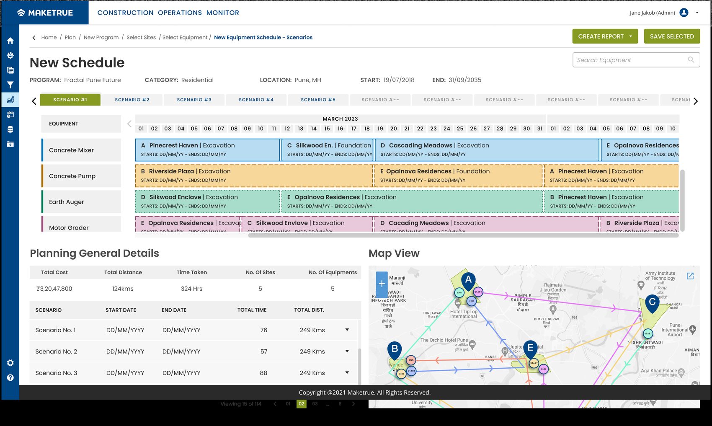This screenshot has width=712, height=426.
Task: Switch to Scenario #2 tab
Action: click(x=132, y=100)
